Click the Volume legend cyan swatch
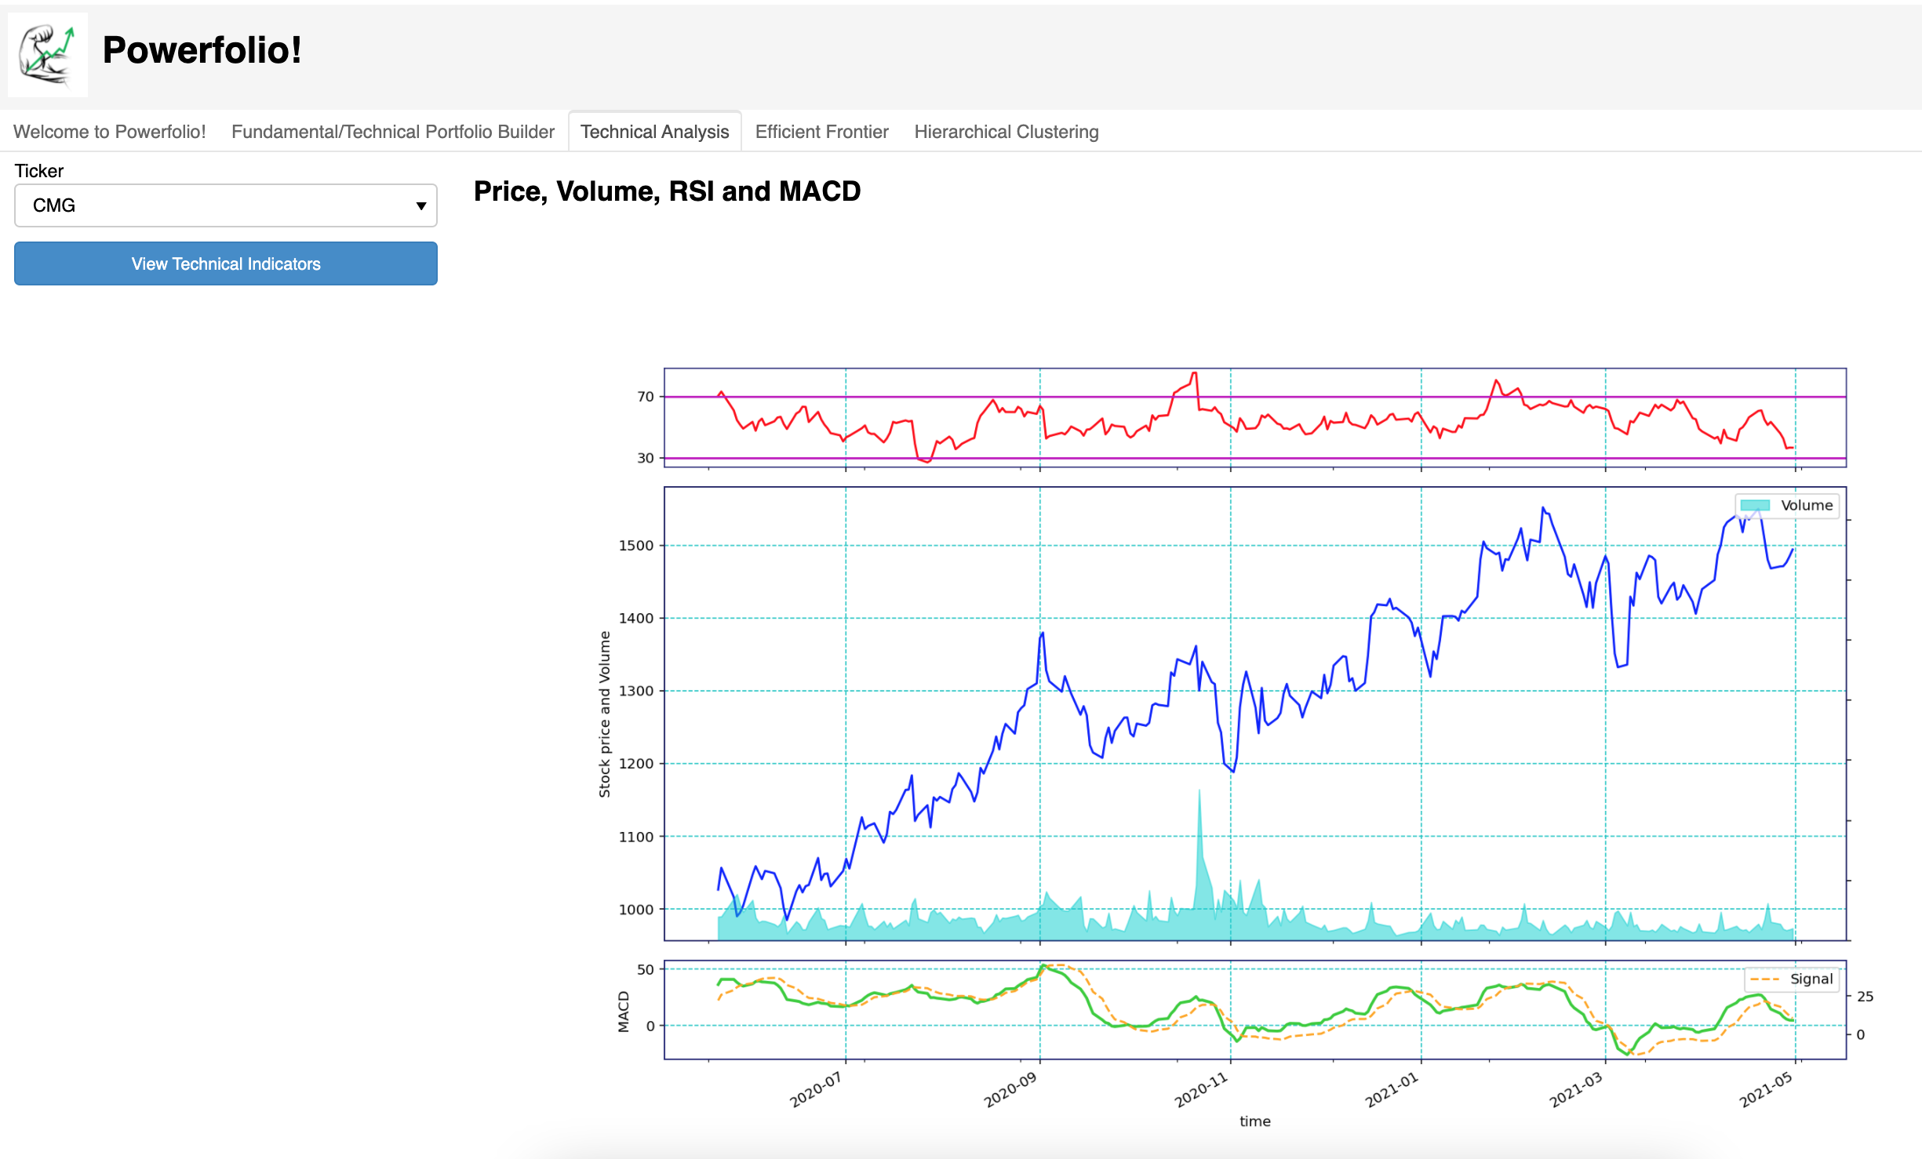The height and width of the screenshot is (1159, 1922). pos(1755,506)
